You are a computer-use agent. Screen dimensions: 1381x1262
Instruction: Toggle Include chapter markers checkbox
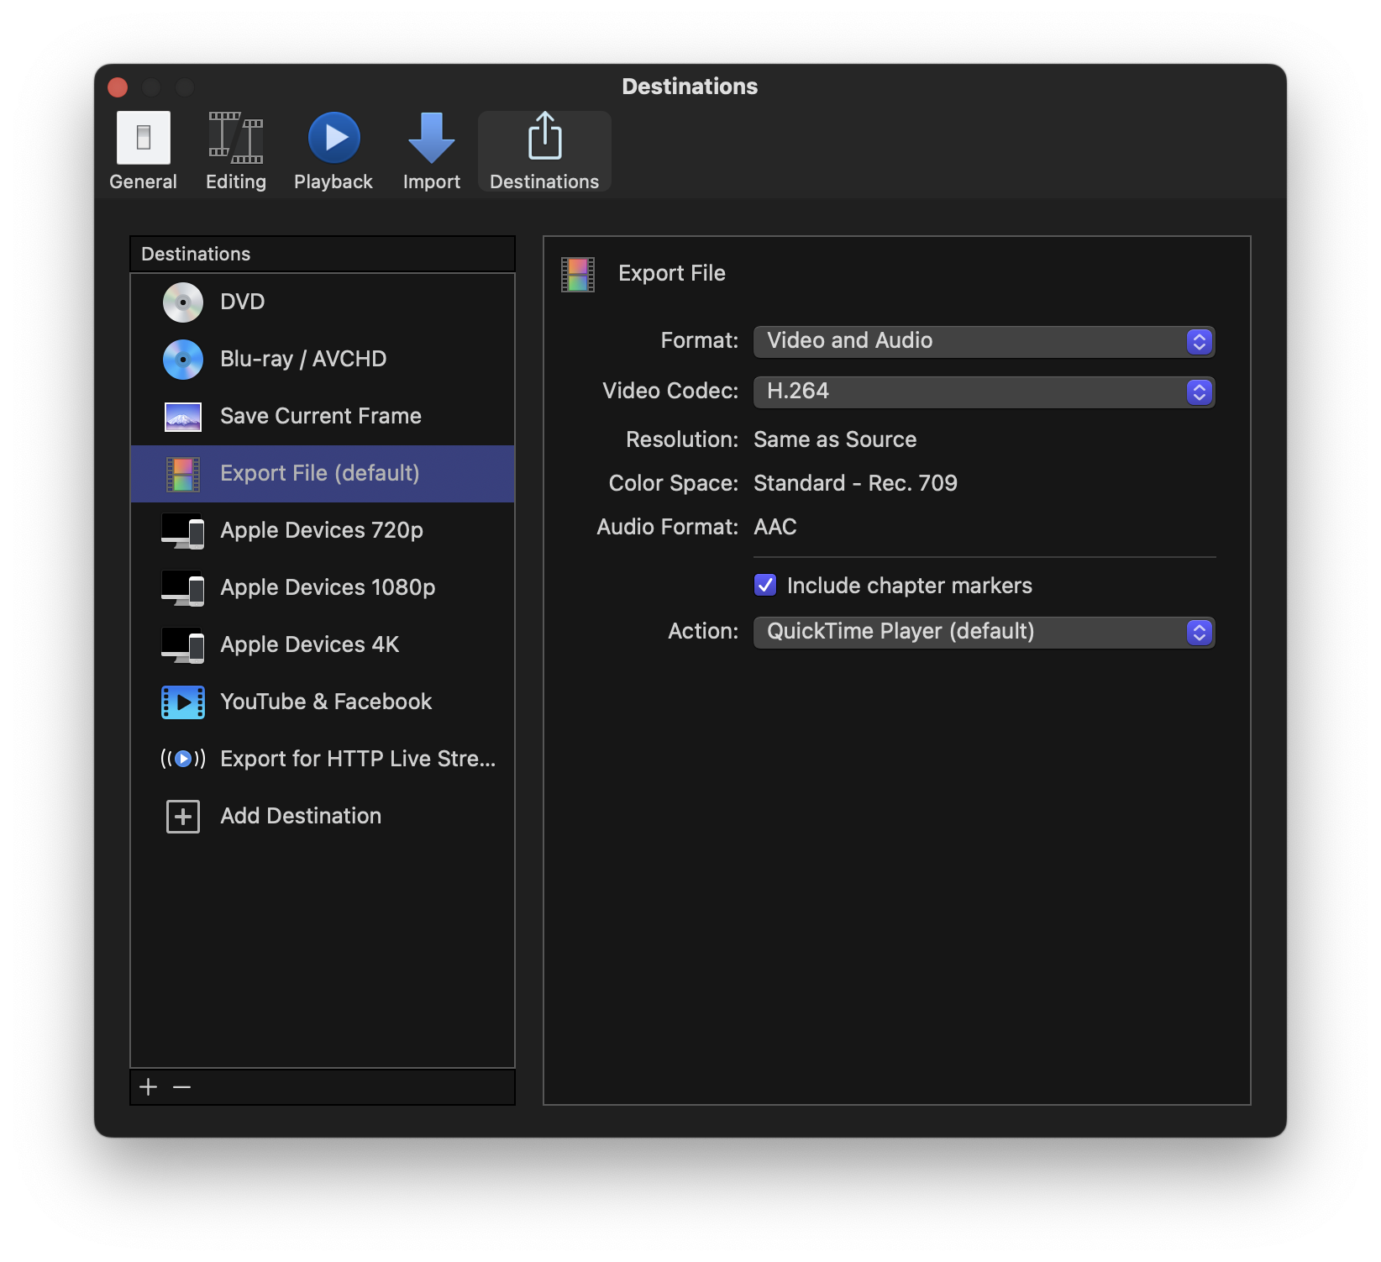(x=765, y=586)
